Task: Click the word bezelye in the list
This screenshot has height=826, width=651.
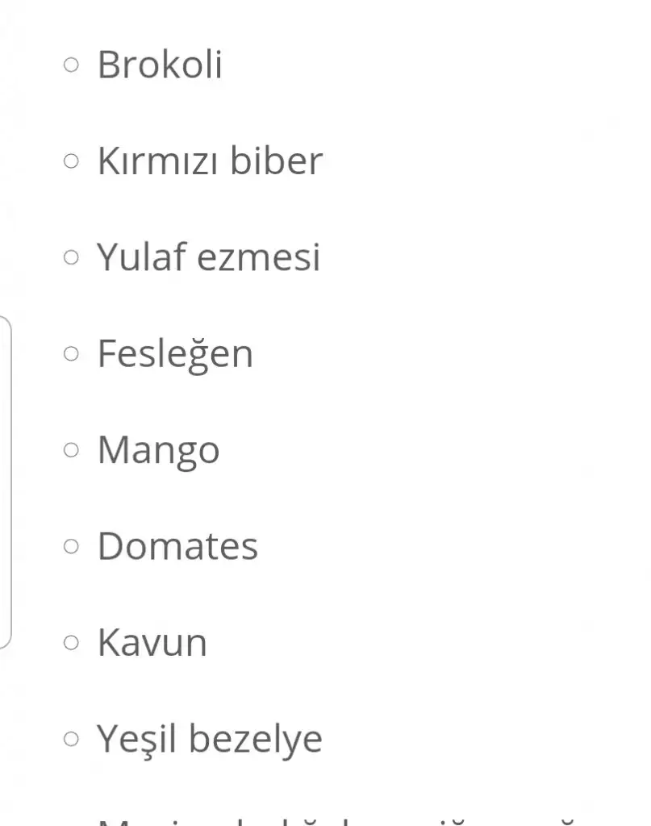Action: tap(256, 740)
